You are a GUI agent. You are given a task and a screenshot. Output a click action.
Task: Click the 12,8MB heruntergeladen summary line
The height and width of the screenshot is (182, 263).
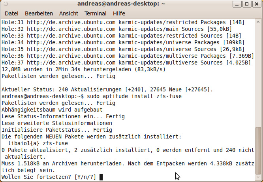click(84, 69)
